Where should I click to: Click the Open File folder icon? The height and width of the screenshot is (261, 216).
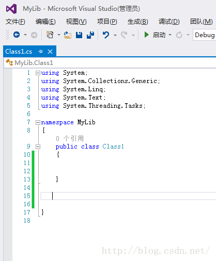68,35
